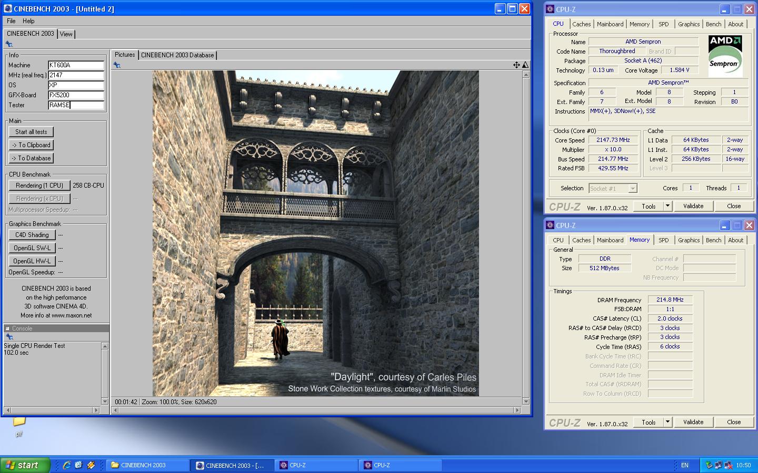Viewport: 758px width, 473px height.
Task: Switch to the CINEBENCH 2003 Database tab
Action: tap(177, 55)
